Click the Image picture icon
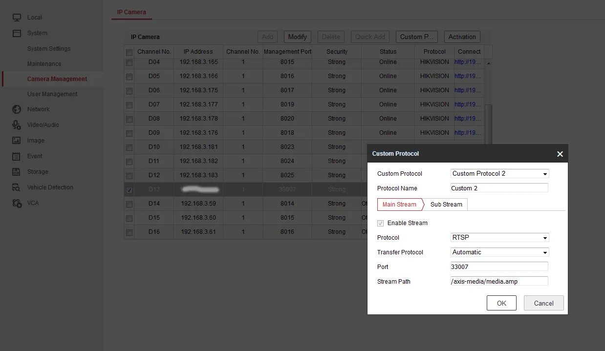 tap(17, 141)
